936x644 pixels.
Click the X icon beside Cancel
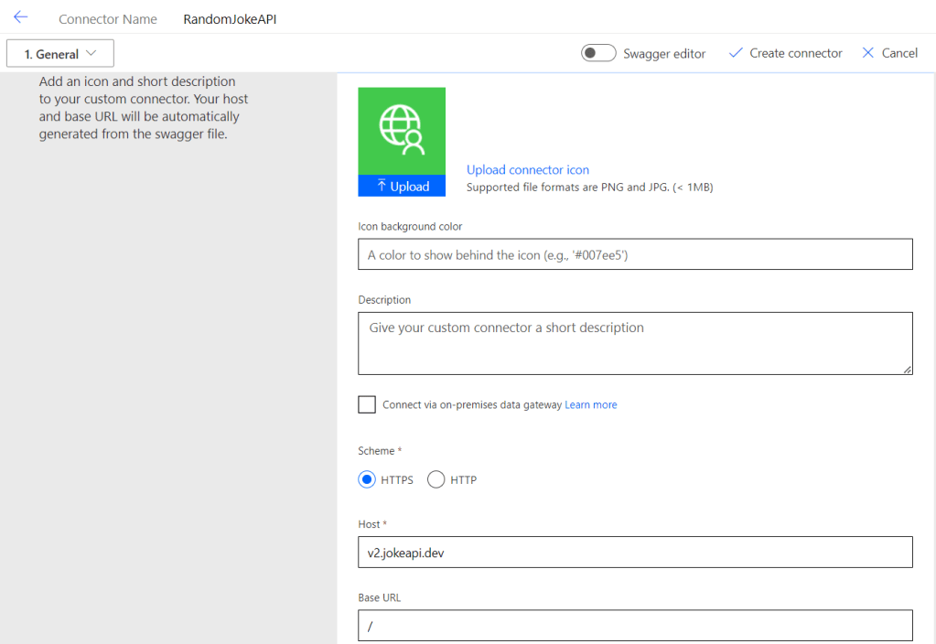pos(868,53)
